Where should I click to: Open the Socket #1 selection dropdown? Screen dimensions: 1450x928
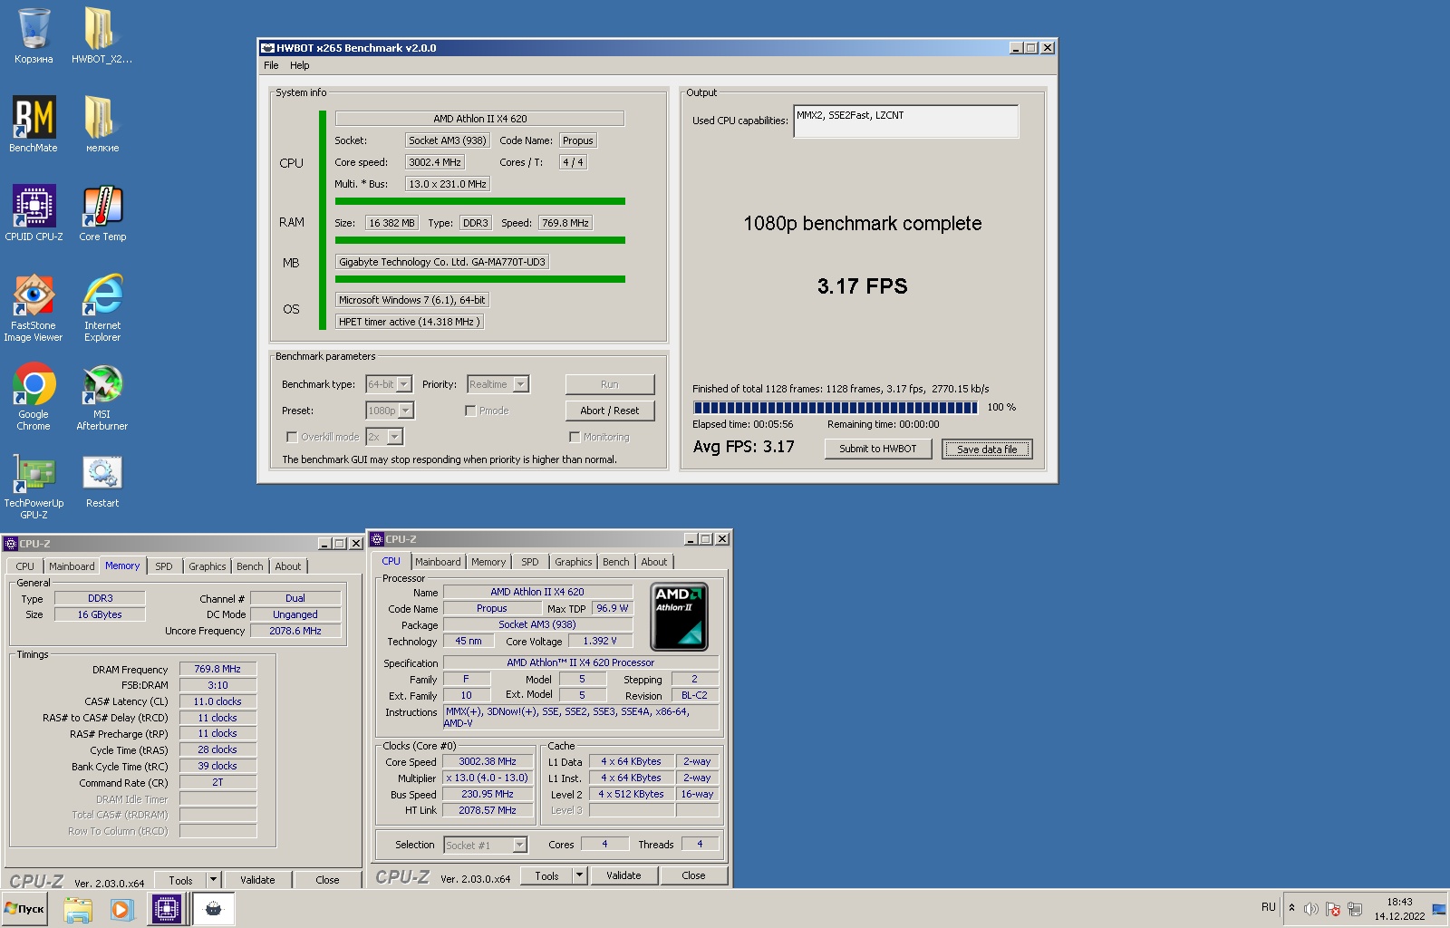click(x=486, y=845)
